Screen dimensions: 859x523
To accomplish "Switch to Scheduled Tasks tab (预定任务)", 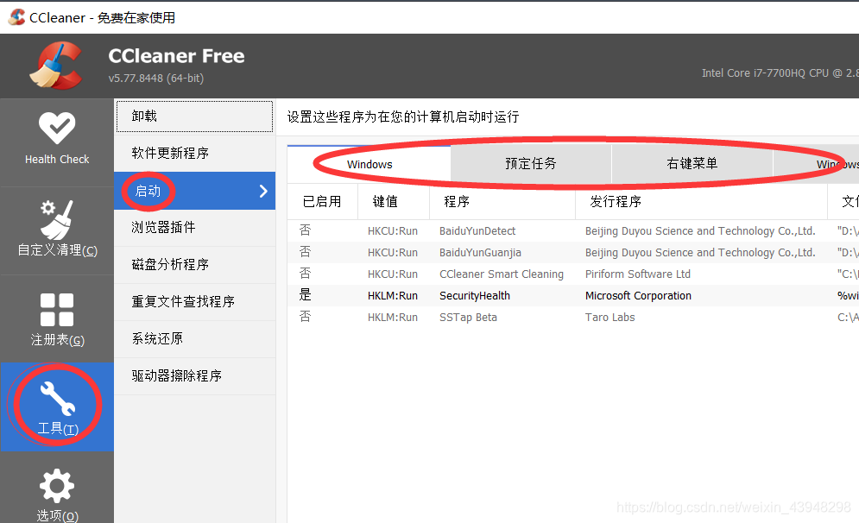I will (x=530, y=164).
